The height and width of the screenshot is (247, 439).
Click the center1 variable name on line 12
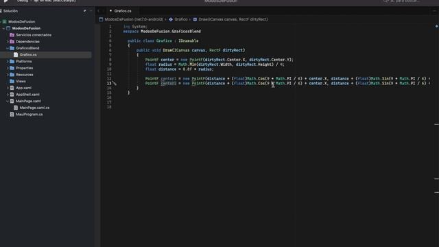168,79
